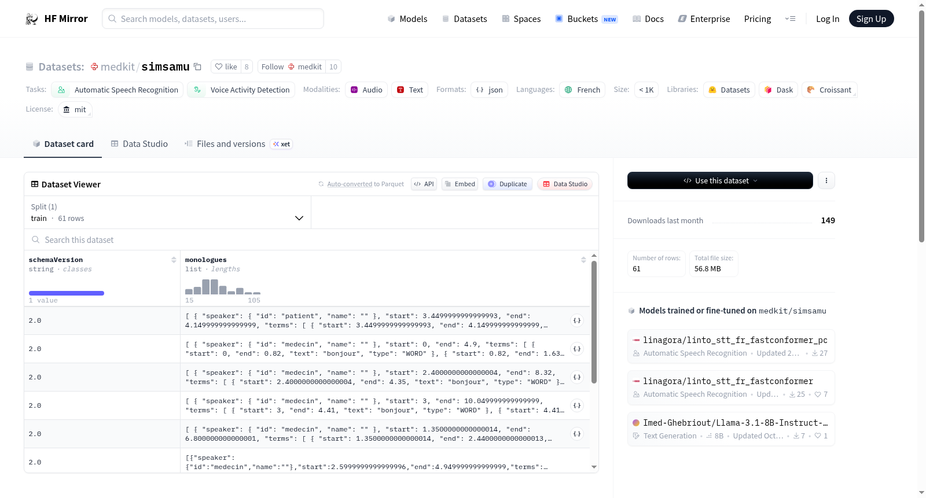Click the schemaVersion class distribution bar
The image size is (926, 498).
coord(67,293)
